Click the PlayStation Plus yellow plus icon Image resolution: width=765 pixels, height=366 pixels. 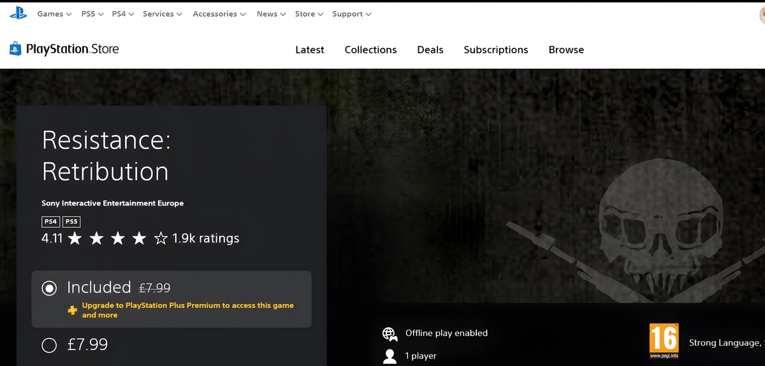pyautogui.click(x=72, y=311)
